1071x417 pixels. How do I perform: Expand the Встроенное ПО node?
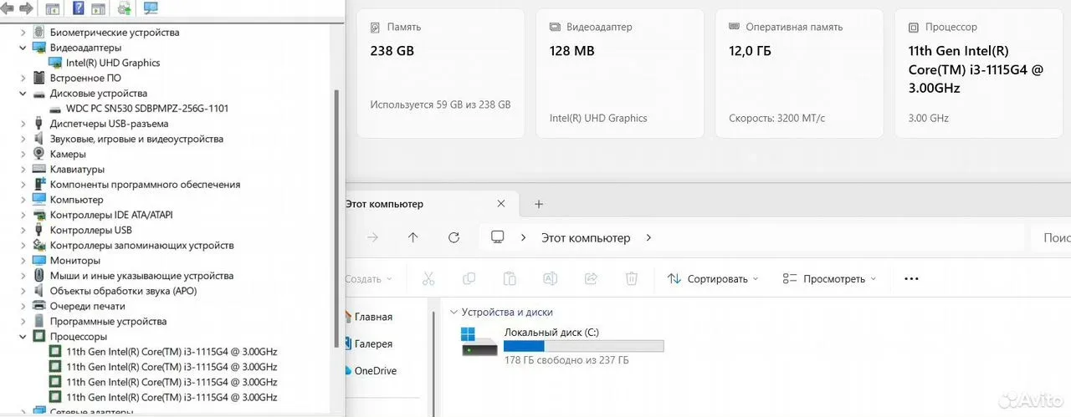pyautogui.click(x=23, y=78)
